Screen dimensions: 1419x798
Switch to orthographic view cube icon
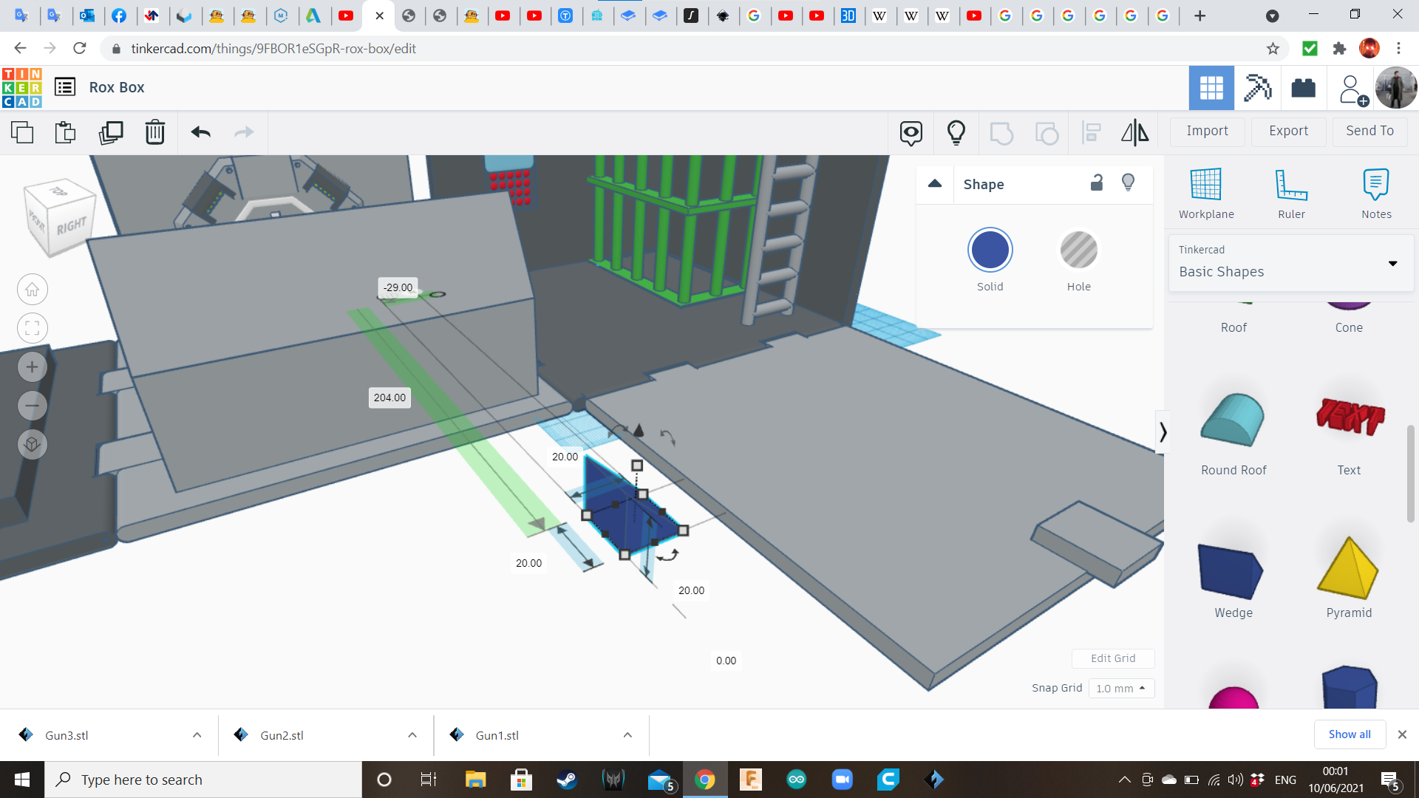click(33, 444)
